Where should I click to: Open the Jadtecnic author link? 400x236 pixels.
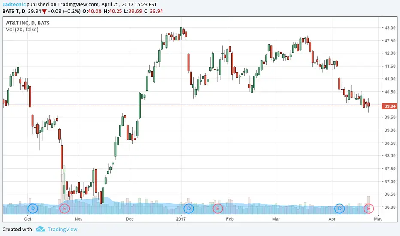tap(14, 4)
